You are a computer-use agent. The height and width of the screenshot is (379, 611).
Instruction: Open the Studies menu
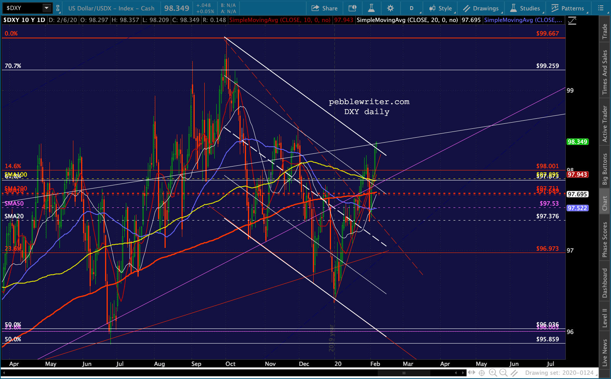point(525,8)
